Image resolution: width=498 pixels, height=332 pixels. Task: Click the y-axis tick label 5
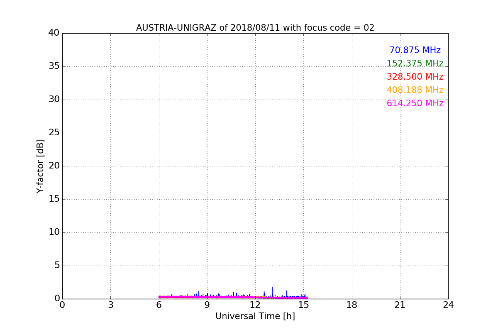[57, 266]
